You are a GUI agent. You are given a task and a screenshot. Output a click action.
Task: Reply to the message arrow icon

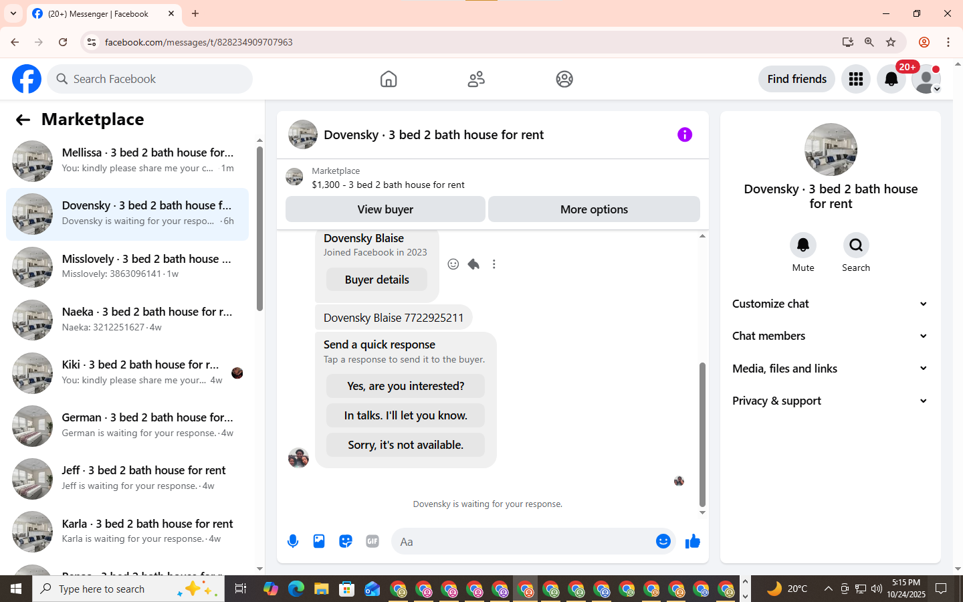coord(473,264)
